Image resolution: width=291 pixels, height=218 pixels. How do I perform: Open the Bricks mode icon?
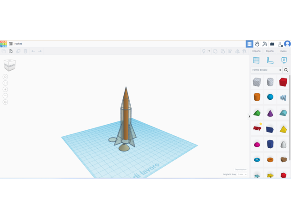pyautogui.click(x=272, y=44)
